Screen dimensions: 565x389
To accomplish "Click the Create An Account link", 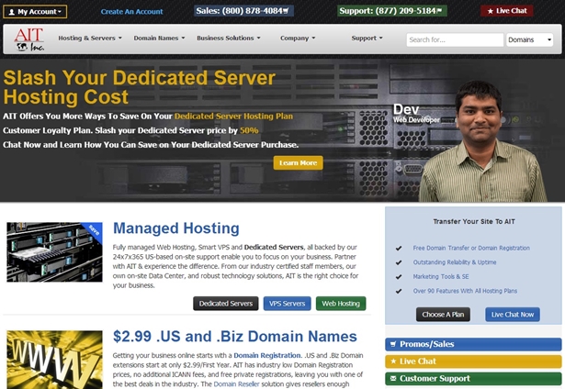I will pos(131,12).
